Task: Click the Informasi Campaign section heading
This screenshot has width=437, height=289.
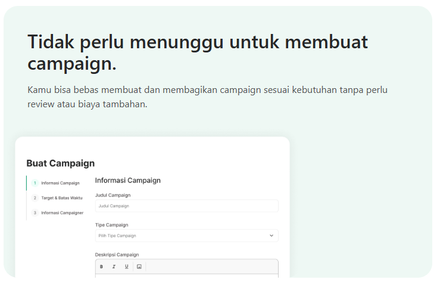Action: [128, 181]
